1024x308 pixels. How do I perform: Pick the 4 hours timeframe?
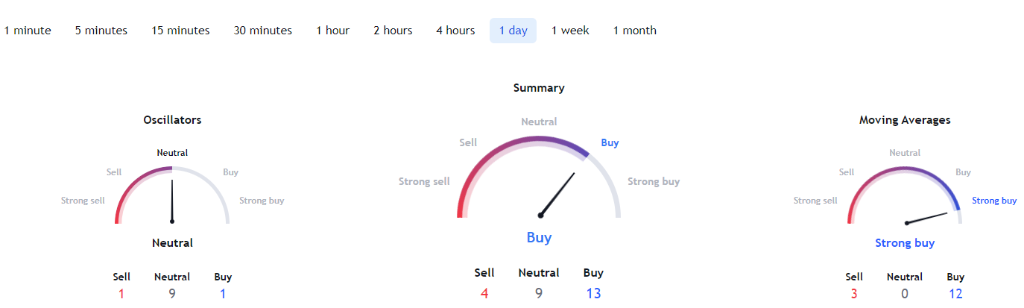[x=455, y=31]
